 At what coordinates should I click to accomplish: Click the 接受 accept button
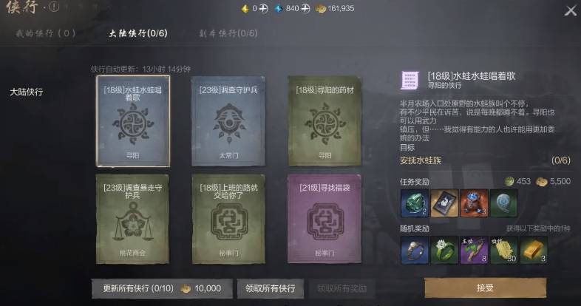click(485, 288)
